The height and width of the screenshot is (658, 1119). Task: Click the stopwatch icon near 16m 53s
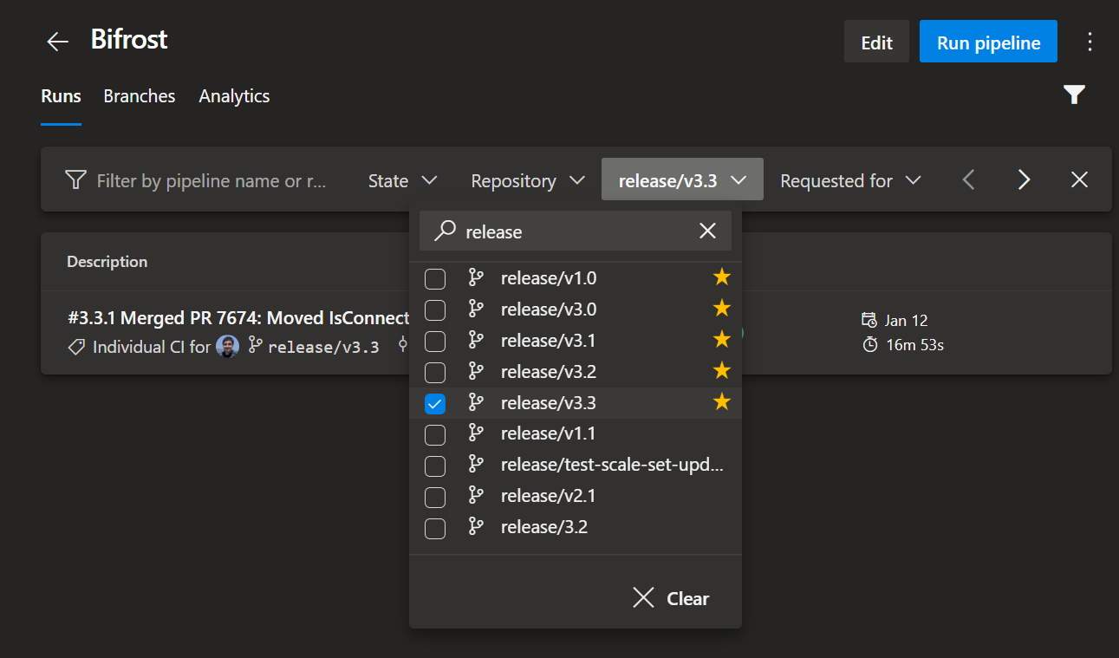[x=869, y=344]
